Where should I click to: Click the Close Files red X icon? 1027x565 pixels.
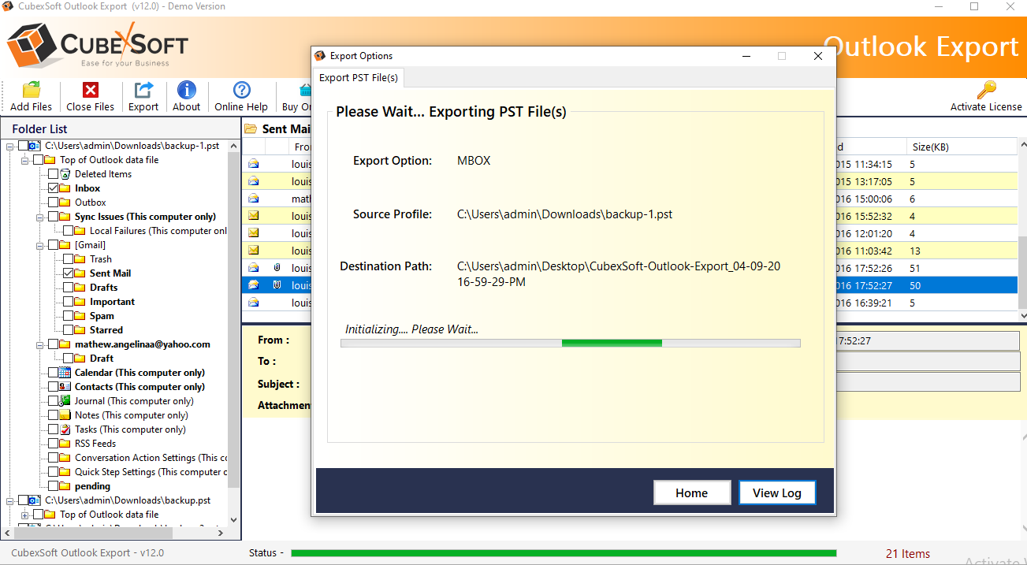pos(91,90)
